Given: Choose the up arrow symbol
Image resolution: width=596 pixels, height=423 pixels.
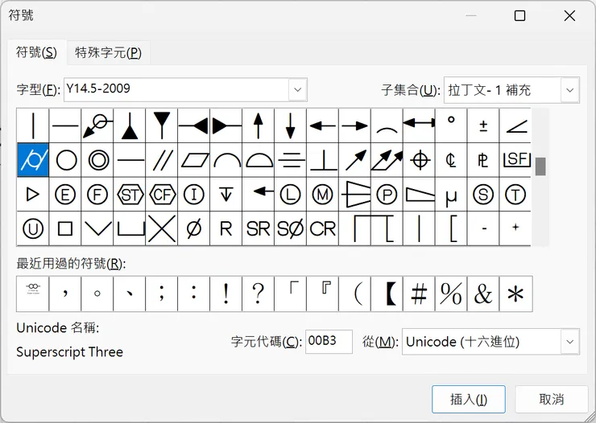Looking at the screenshot, I should point(258,125).
